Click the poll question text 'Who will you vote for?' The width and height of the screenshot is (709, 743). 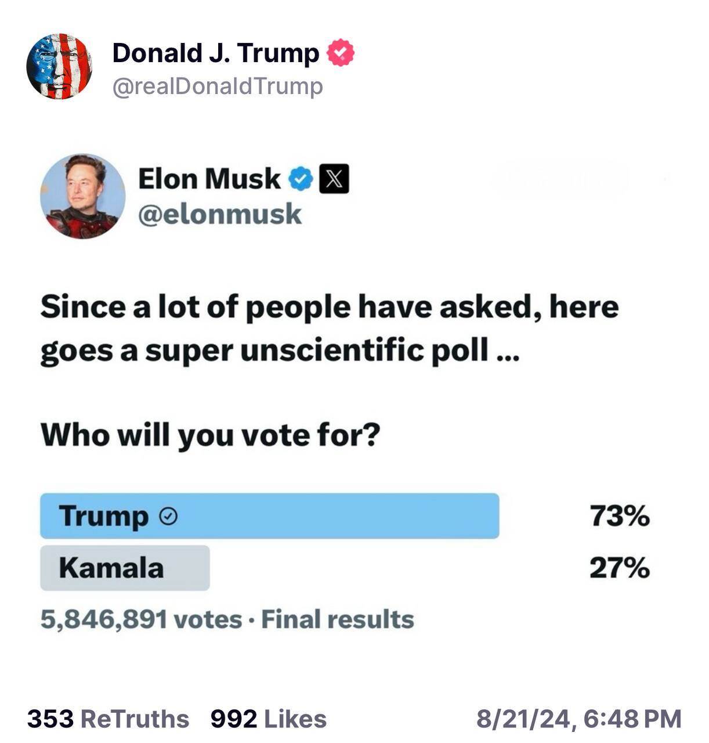(x=210, y=435)
